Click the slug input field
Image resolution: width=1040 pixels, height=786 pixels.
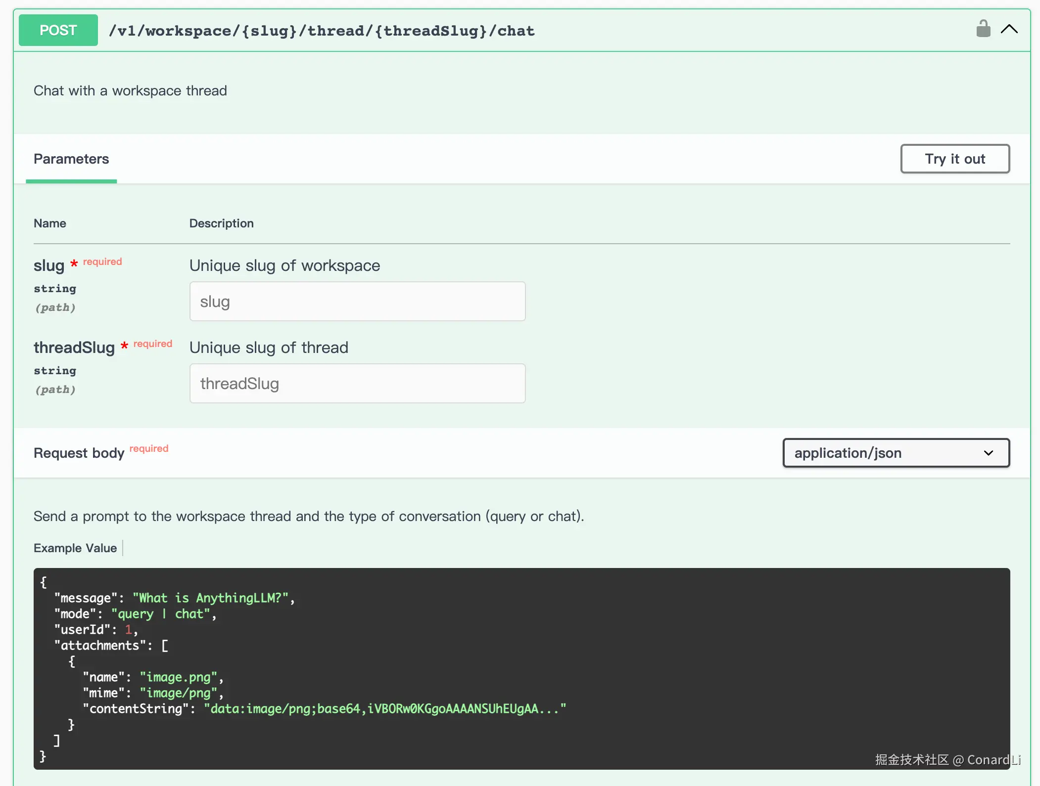pos(357,302)
